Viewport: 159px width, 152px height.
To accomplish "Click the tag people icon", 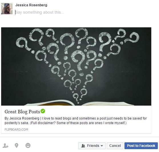I will [5, 146].
